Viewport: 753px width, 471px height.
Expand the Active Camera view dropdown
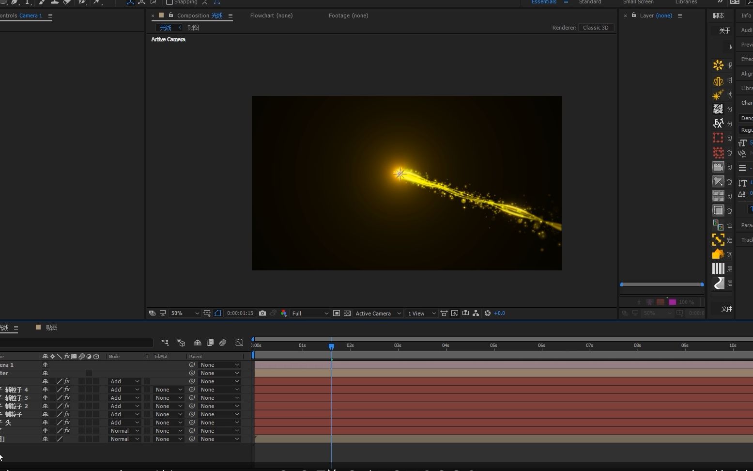click(x=378, y=314)
